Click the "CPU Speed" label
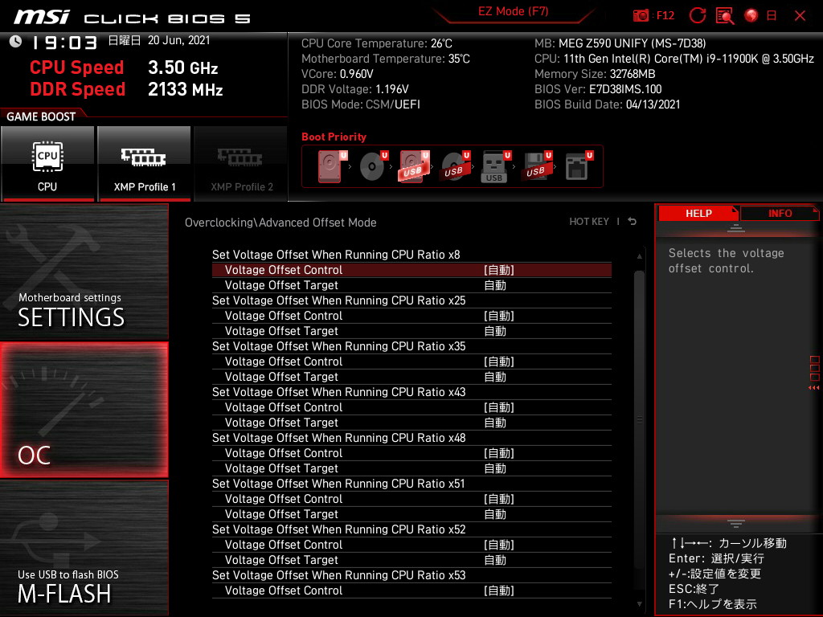Screen dimensions: 823x617 (76, 67)
